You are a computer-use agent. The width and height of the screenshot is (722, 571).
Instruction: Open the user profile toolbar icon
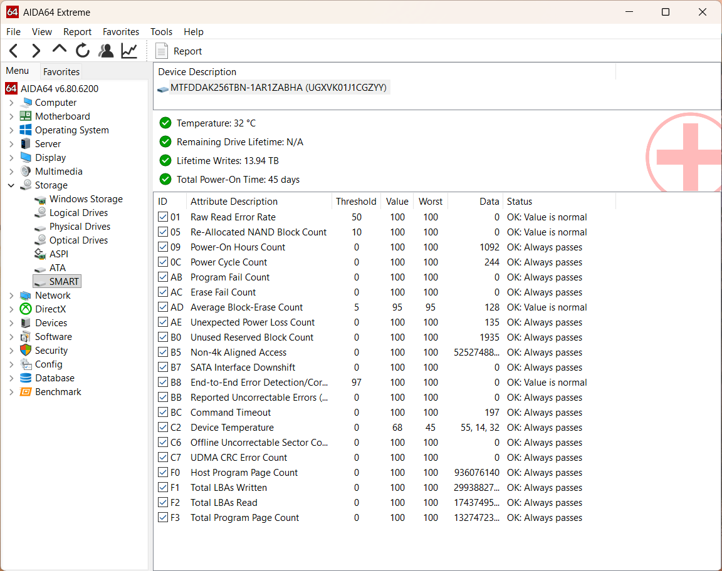point(106,51)
